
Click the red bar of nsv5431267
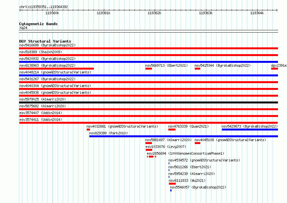point(148,82)
